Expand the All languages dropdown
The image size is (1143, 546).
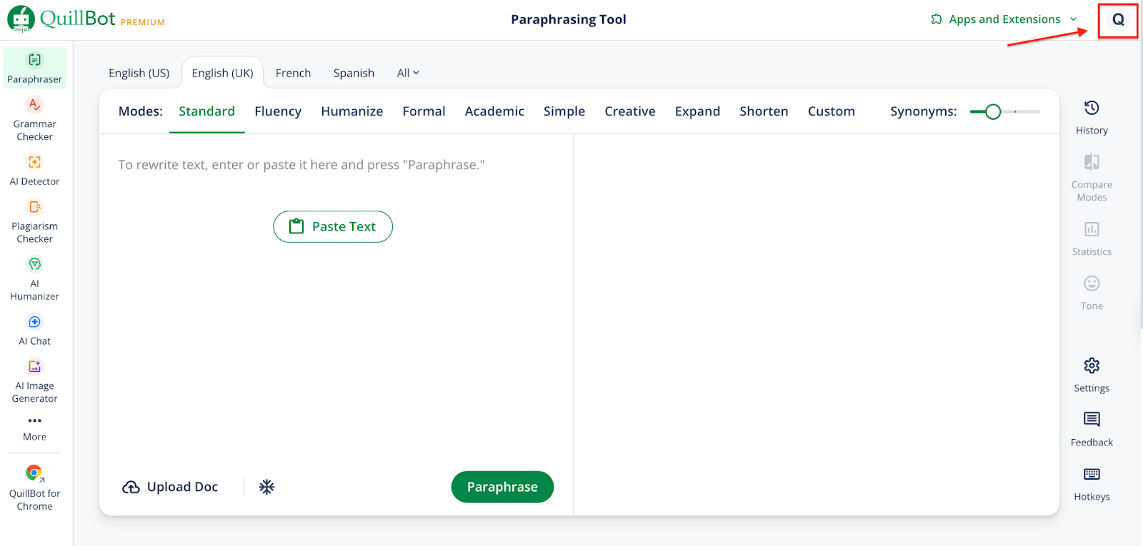point(408,73)
